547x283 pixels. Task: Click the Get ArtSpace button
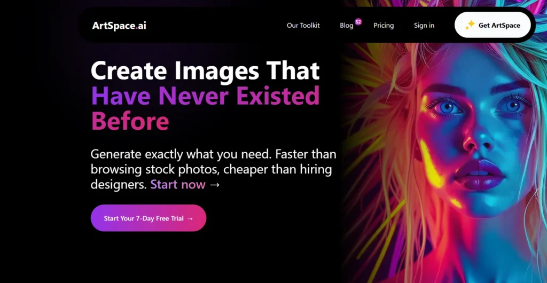(x=493, y=25)
